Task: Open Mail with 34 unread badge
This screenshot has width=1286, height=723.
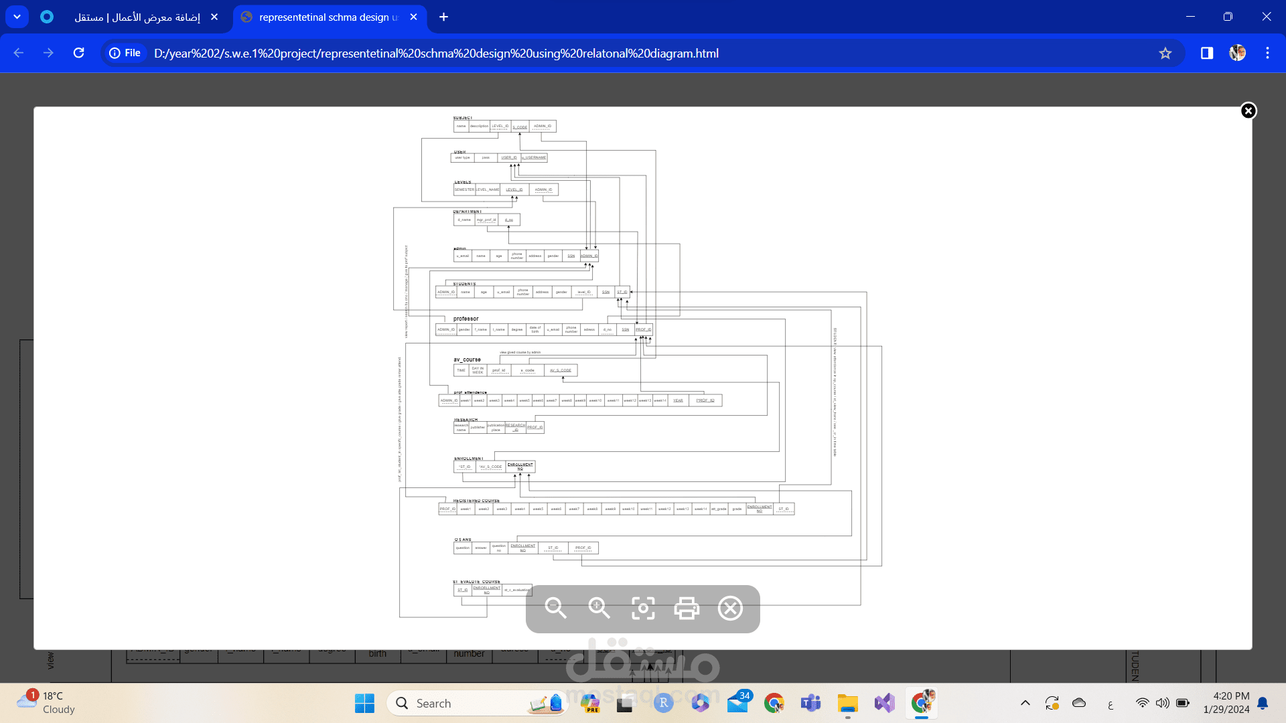Action: tap(738, 703)
